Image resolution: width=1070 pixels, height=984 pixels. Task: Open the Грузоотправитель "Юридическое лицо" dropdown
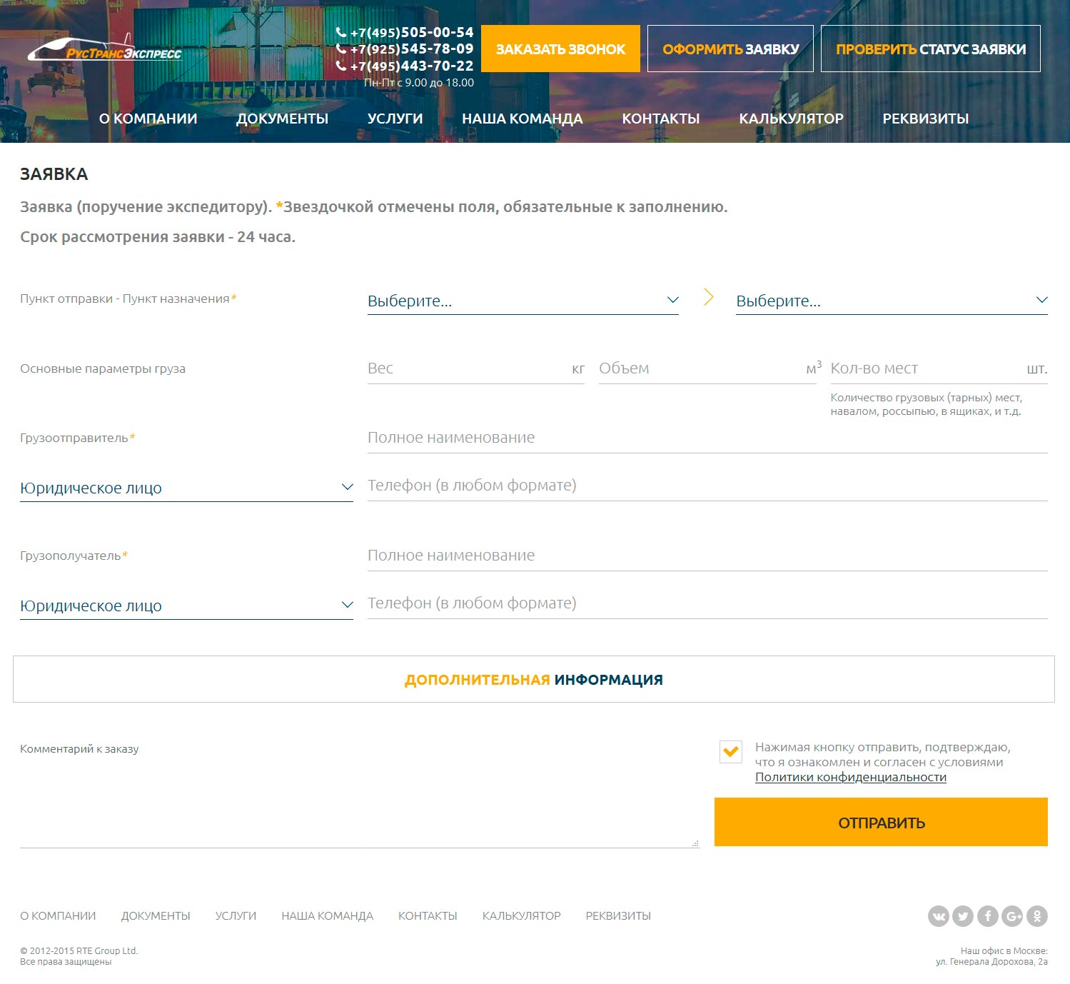pos(186,488)
